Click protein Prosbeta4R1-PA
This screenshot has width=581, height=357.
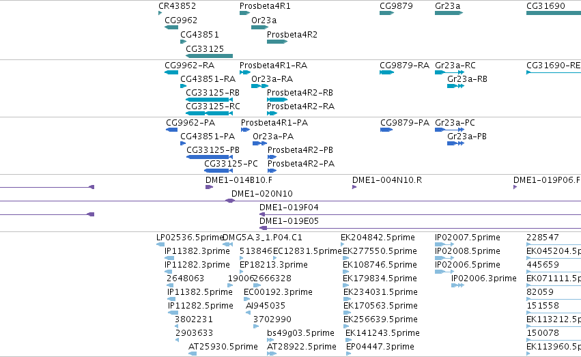[x=274, y=123]
